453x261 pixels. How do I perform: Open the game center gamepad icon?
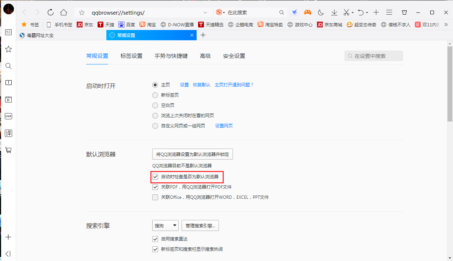pos(307,12)
